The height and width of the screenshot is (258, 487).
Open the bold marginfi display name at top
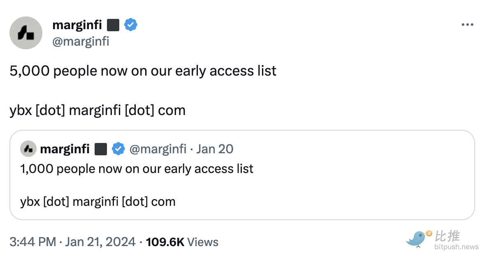coord(77,25)
